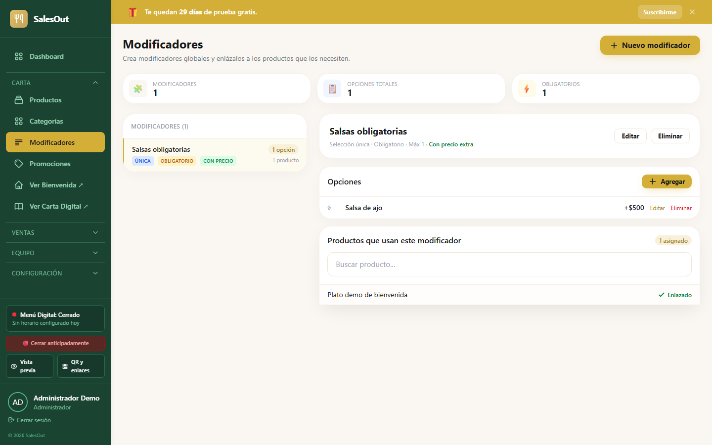Viewport: 712px width, 445px height.
Task: Click the SalesOut fork-and-knife logo icon
Action: [19, 19]
